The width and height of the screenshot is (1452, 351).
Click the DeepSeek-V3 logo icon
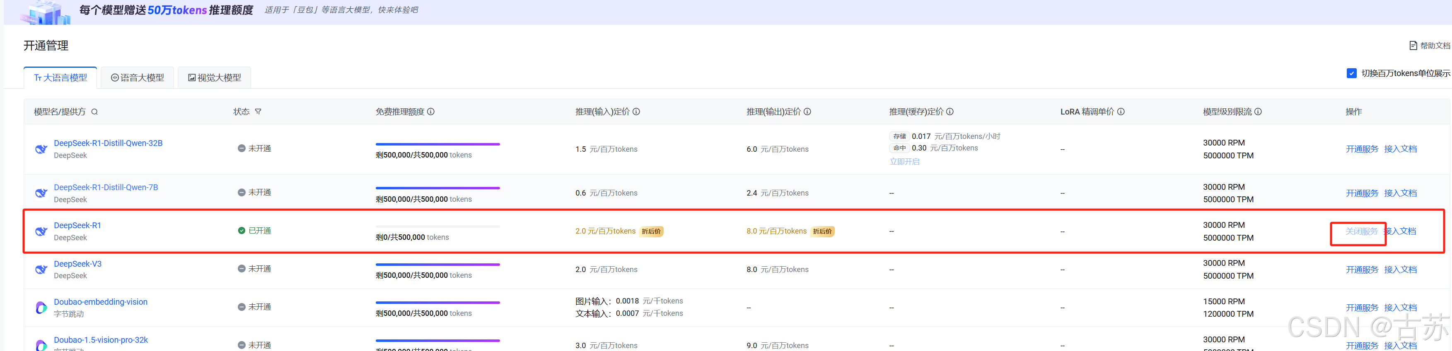pyautogui.click(x=41, y=270)
